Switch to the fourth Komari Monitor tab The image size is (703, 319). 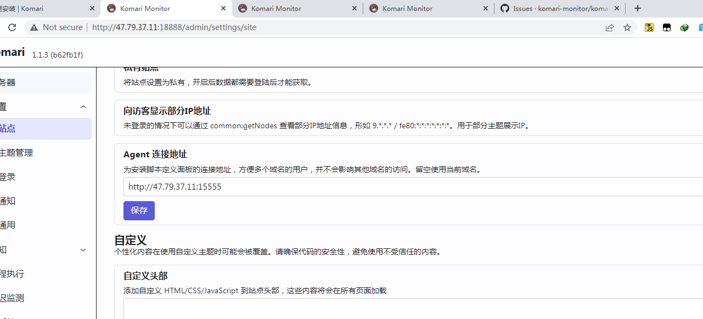[x=429, y=8]
